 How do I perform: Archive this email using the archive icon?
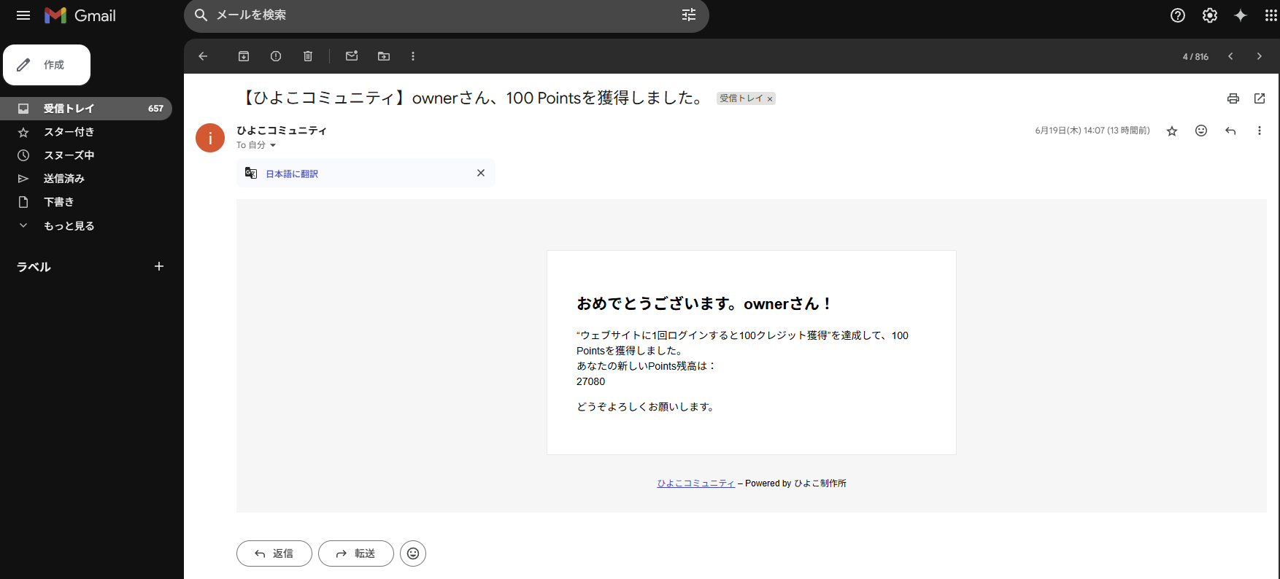(x=244, y=56)
